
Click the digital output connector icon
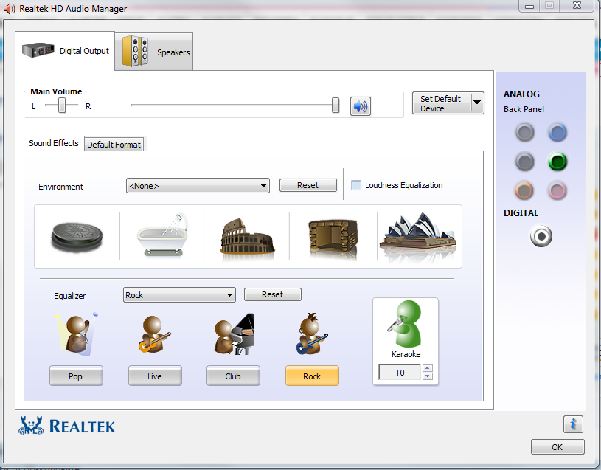(541, 236)
